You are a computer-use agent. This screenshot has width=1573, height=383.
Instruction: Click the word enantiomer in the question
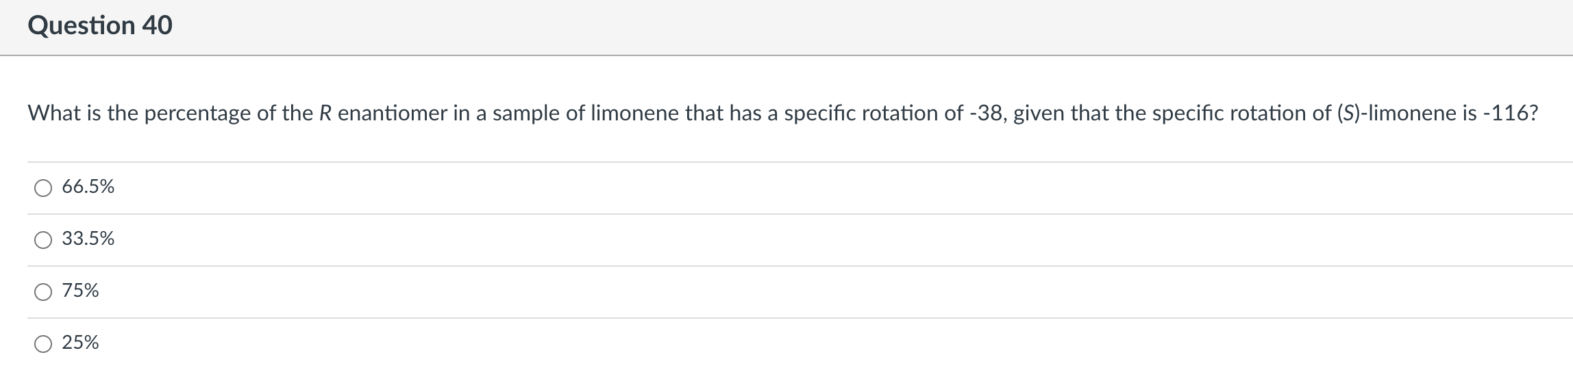pyautogui.click(x=392, y=114)
